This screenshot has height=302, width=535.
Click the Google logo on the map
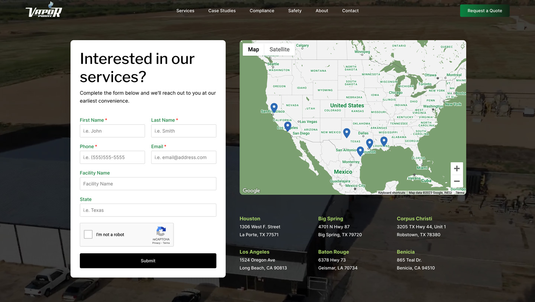251,190
